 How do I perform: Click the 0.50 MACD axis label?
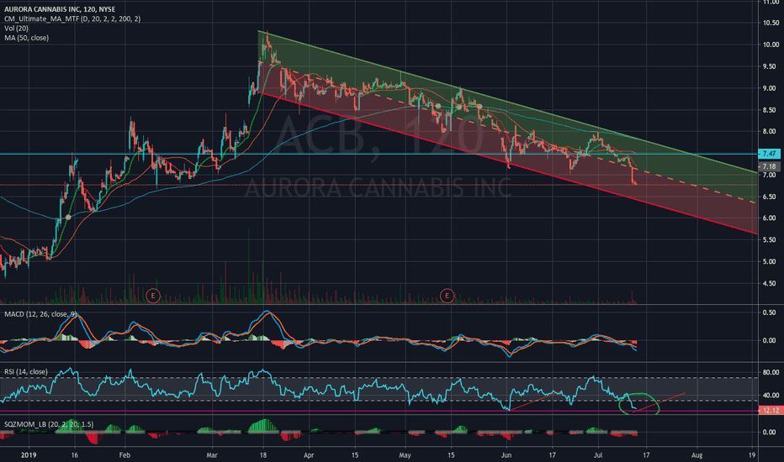click(771, 312)
